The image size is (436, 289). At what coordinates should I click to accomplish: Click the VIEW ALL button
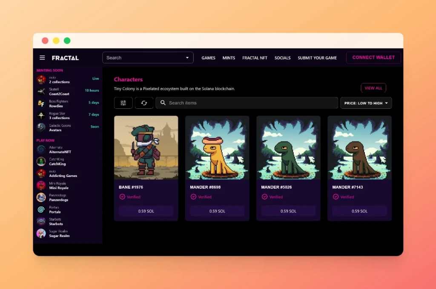(x=373, y=88)
